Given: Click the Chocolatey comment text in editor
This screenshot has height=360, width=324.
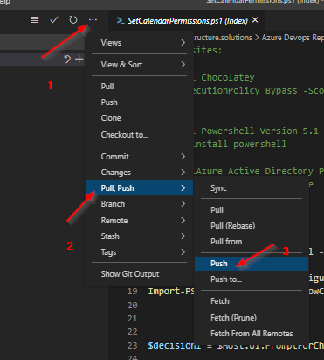Looking at the screenshot, I should click(228, 78).
